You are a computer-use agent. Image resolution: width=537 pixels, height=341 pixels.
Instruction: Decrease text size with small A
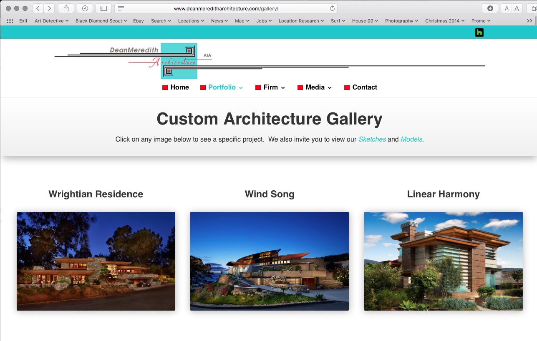coord(507,8)
